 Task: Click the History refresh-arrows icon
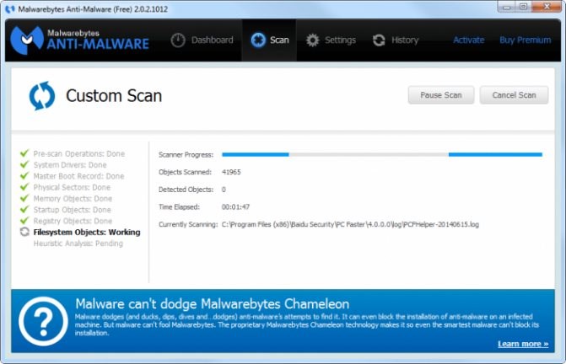pyautogui.click(x=379, y=40)
